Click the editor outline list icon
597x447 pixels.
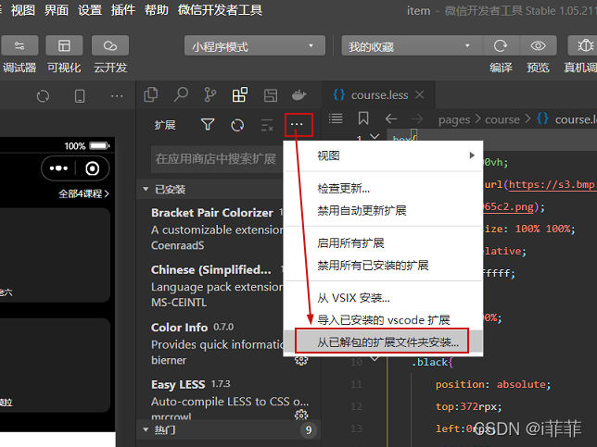click(336, 118)
